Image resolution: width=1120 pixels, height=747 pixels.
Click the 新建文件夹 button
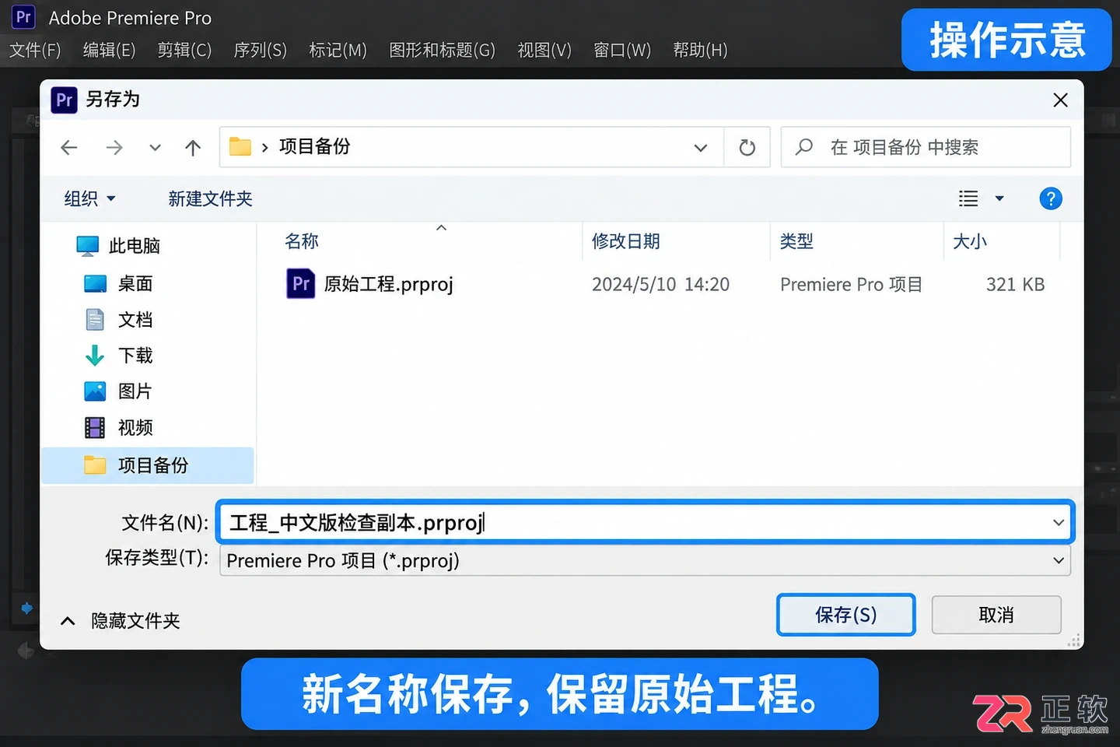(x=210, y=198)
